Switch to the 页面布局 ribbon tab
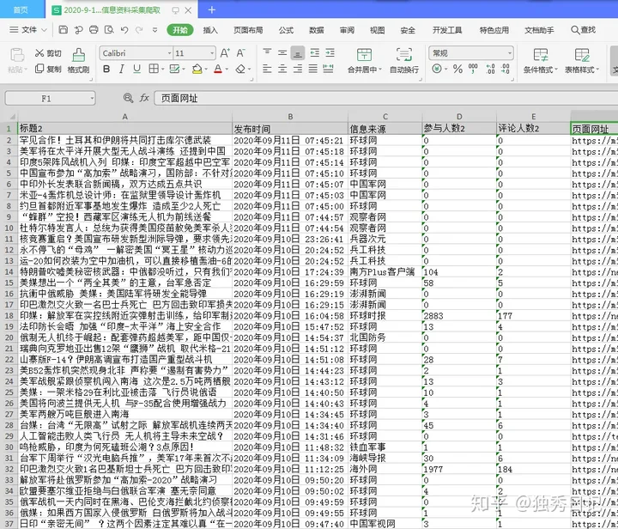 (x=248, y=30)
